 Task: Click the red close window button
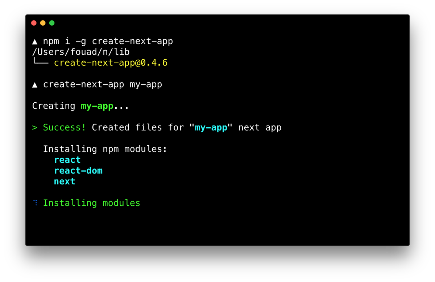coord(34,23)
